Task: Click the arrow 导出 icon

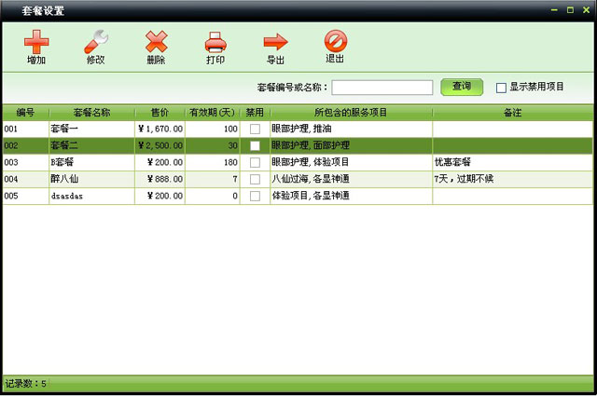Action: click(x=275, y=42)
